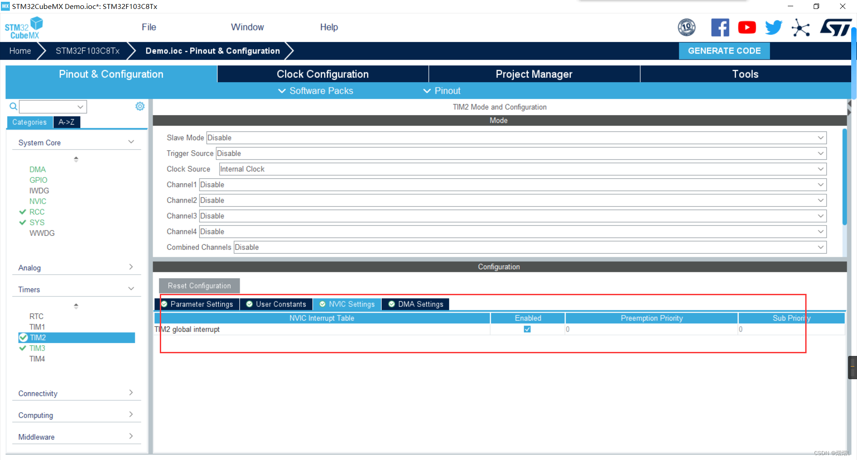Click the green check icon beside TIM2
Viewport: 857px width, 460px height.
pos(23,338)
